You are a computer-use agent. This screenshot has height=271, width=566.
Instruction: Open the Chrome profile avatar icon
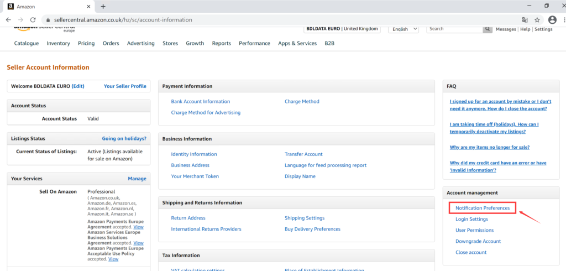tap(552, 20)
